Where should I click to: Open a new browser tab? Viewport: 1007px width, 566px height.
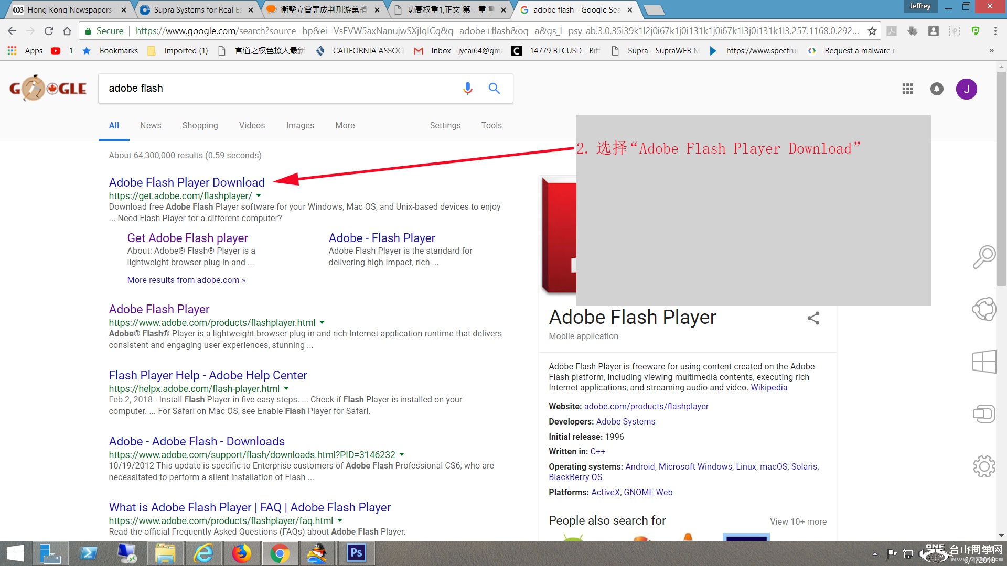pos(654,9)
